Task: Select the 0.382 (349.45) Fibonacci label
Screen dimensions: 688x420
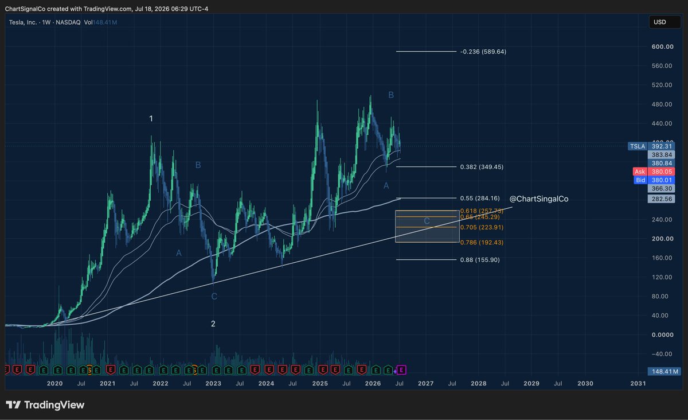Action: point(482,167)
